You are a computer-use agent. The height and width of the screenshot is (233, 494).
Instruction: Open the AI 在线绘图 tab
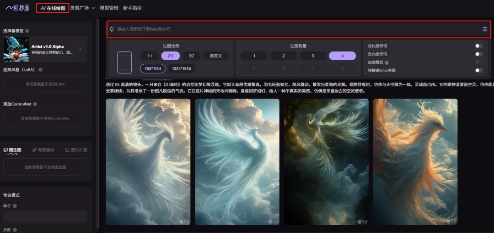coord(53,8)
